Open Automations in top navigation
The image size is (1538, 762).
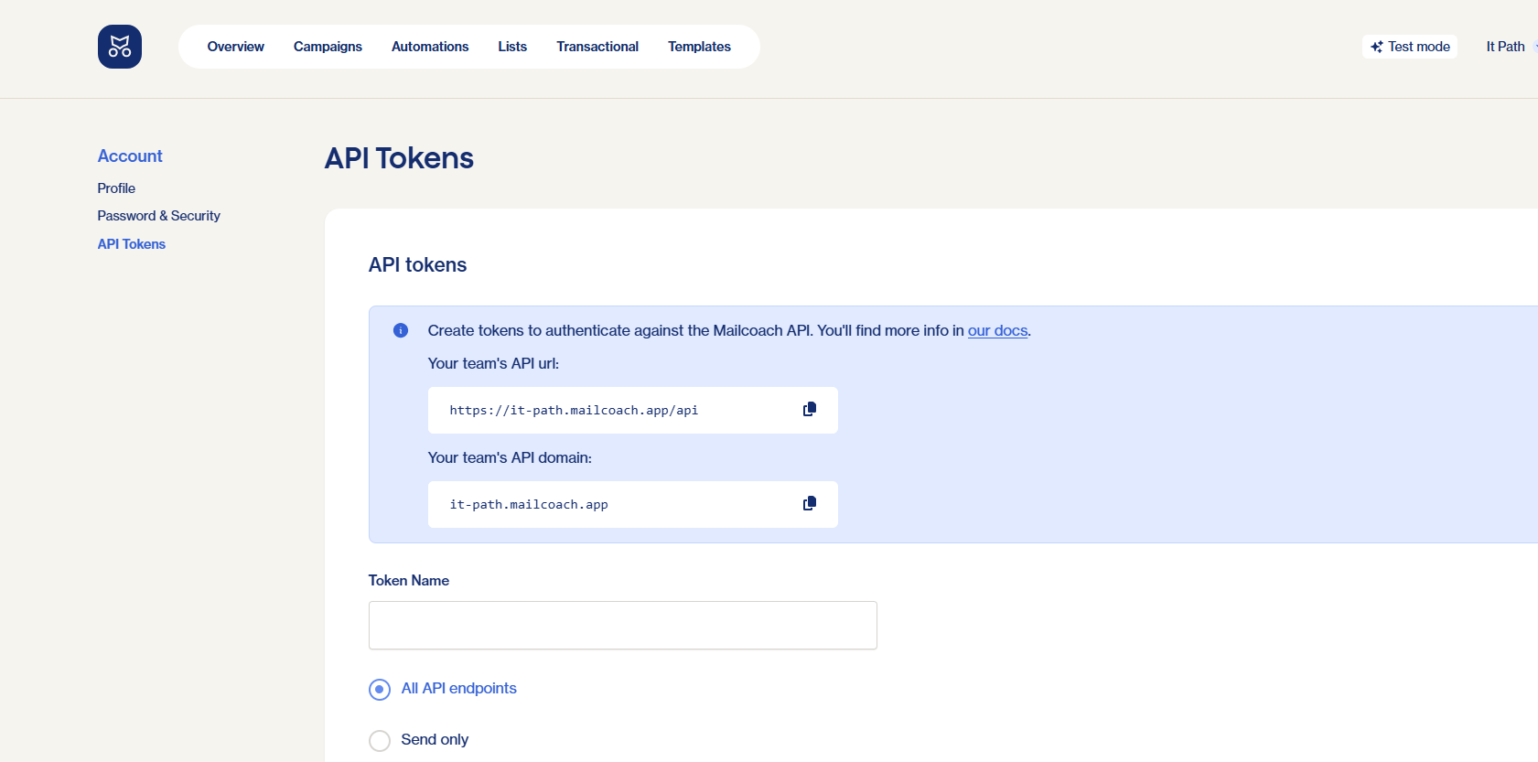click(x=430, y=47)
